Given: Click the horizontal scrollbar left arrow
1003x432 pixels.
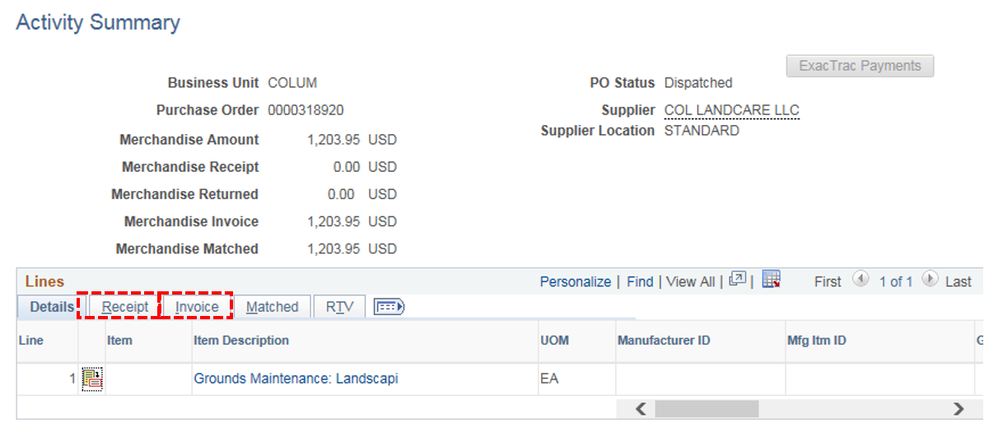Looking at the screenshot, I should click(641, 408).
